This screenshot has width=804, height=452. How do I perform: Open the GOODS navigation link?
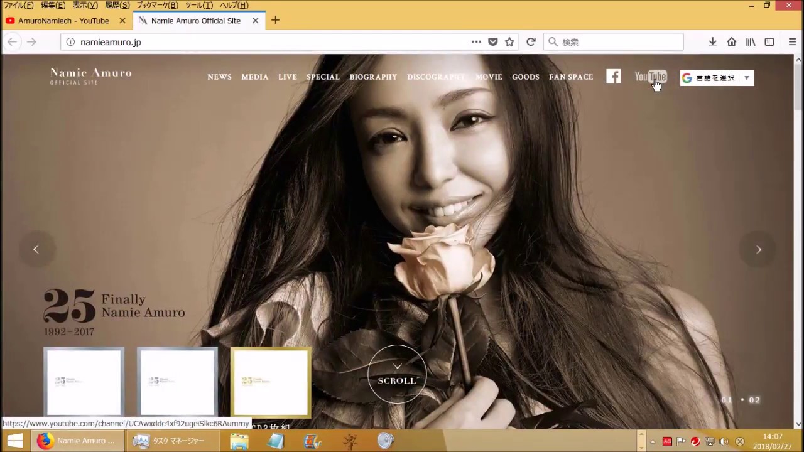pyautogui.click(x=526, y=77)
